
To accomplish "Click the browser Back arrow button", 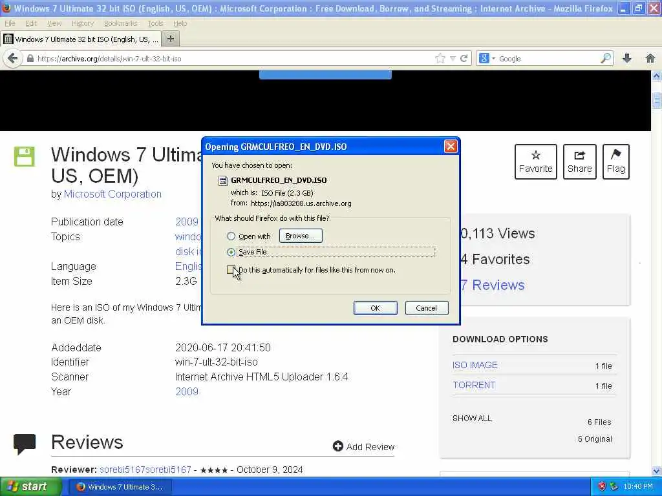I will (13, 58).
